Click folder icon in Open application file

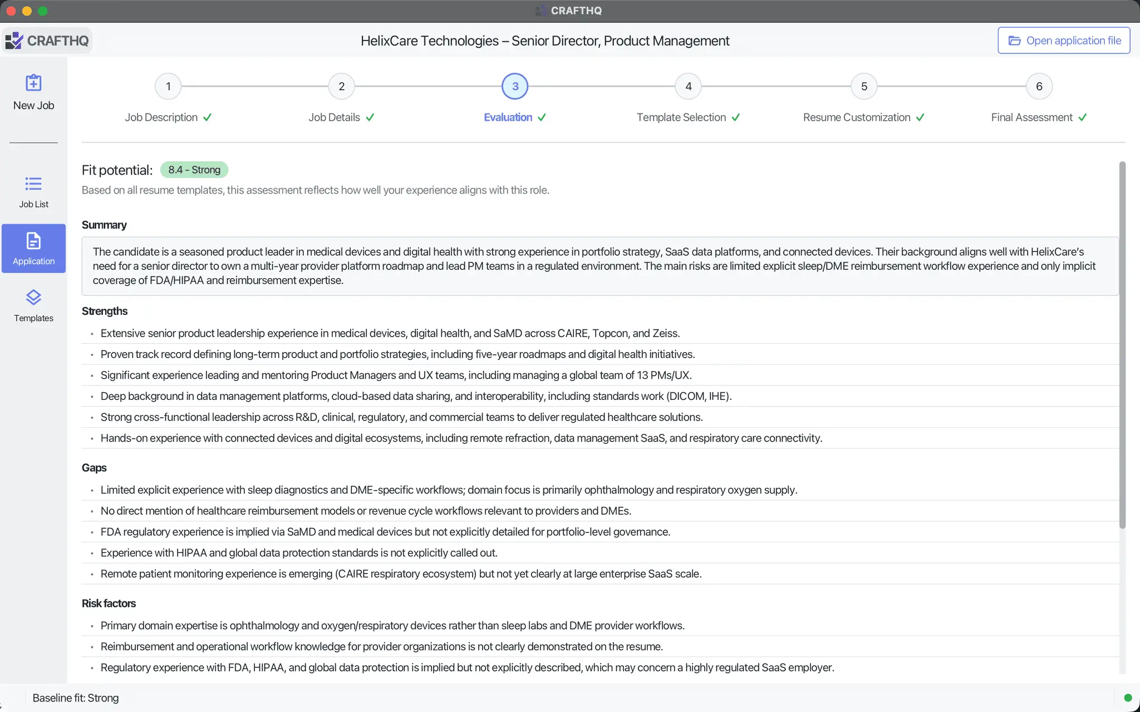tap(1014, 41)
